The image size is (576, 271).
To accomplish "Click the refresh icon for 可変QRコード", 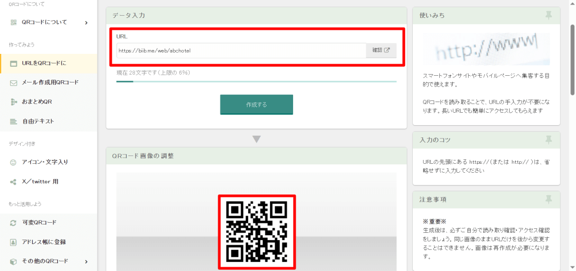I will [x=13, y=223].
